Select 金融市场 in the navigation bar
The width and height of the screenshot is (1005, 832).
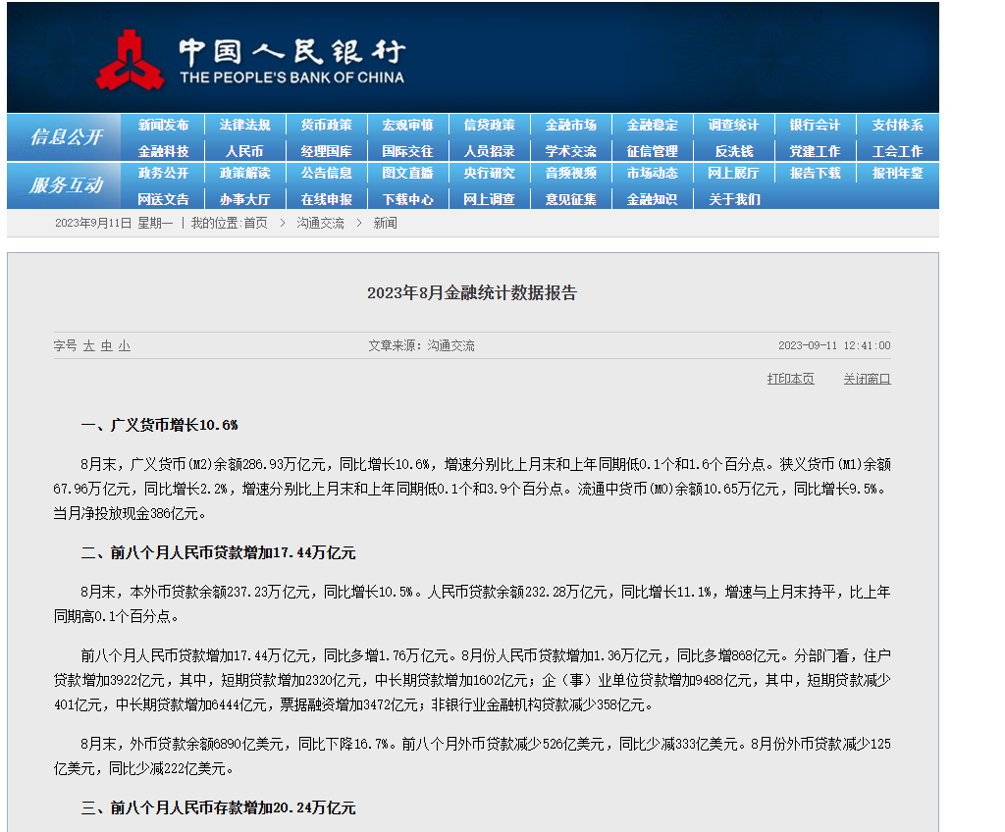570,126
